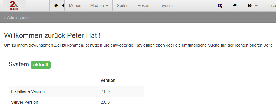
Task: Go to the home icon
Action: pyautogui.click(x=56, y=6)
